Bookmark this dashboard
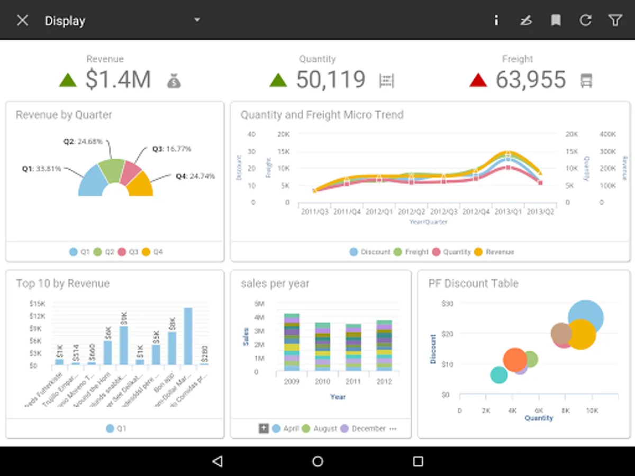The image size is (635, 476). (x=556, y=21)
